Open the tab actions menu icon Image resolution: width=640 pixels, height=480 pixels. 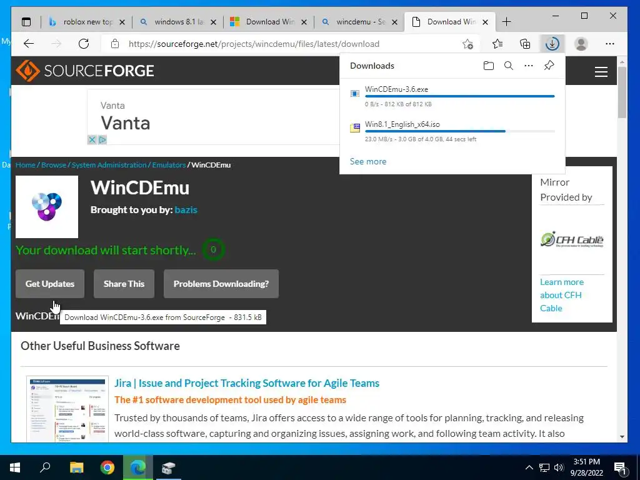[26, 22]
